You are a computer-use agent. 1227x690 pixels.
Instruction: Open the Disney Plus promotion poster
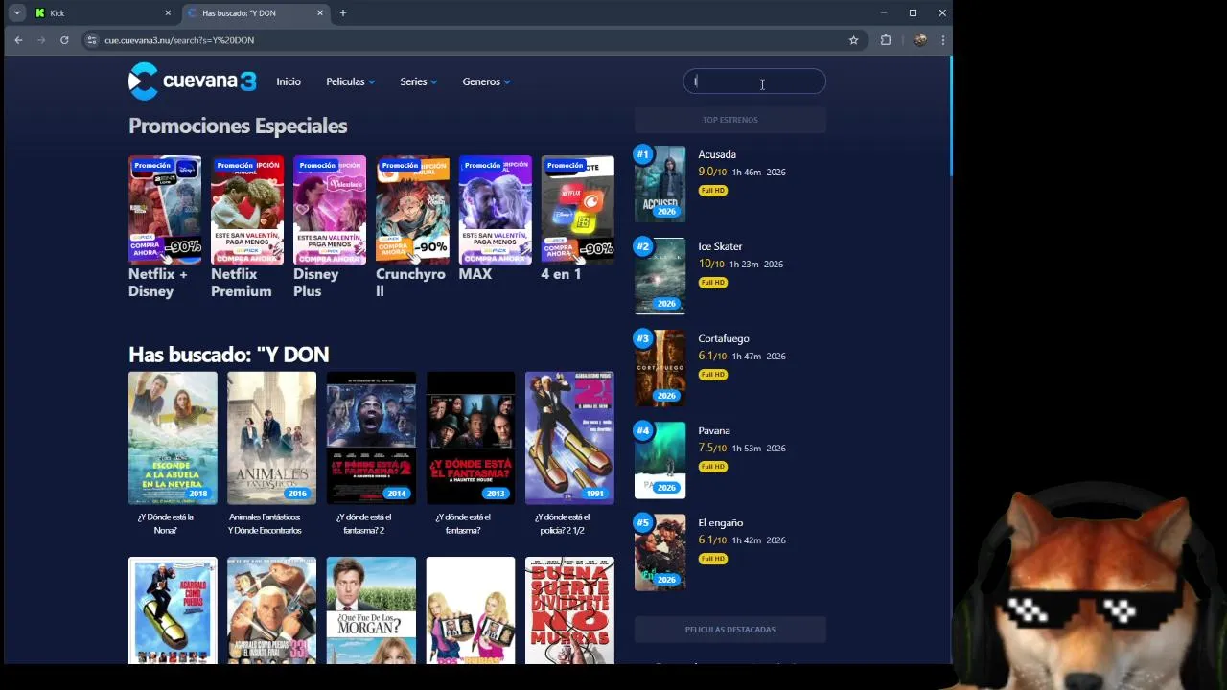pos(330,210)
